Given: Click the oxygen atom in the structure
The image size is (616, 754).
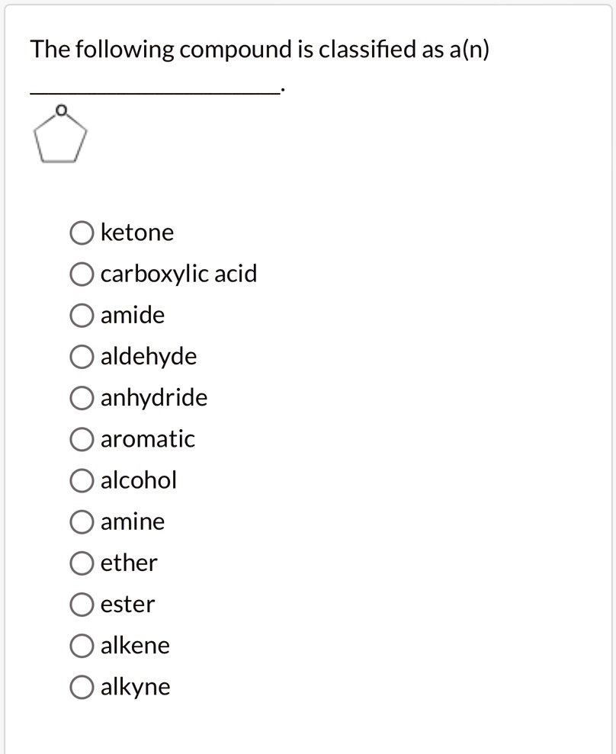Looking at the screenshot, I should [x=61, y=108].
